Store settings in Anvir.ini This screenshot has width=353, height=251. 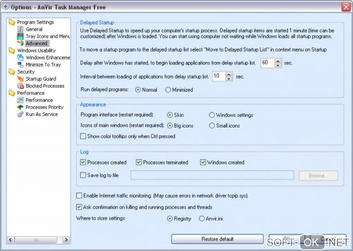click(201, 219)
